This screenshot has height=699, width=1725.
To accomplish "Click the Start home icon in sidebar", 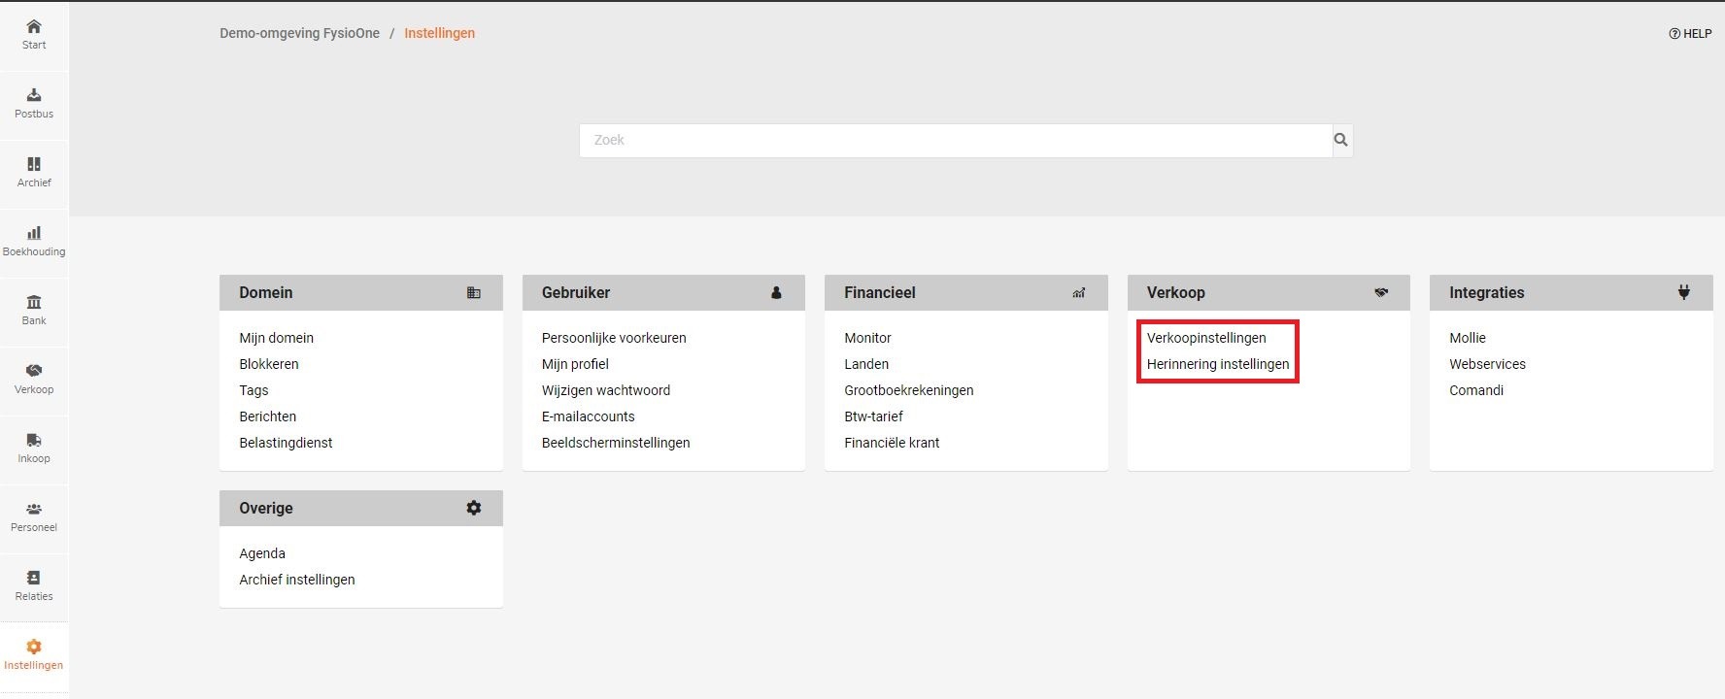I will [x=34, y=27].
